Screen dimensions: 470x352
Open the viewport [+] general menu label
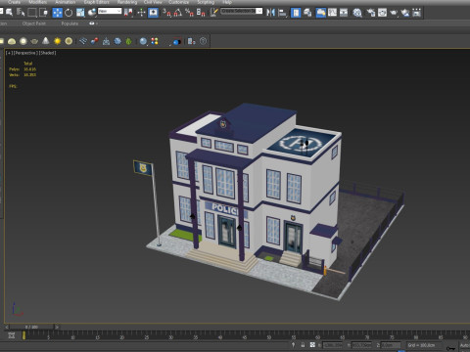click(x=9, y=53)
